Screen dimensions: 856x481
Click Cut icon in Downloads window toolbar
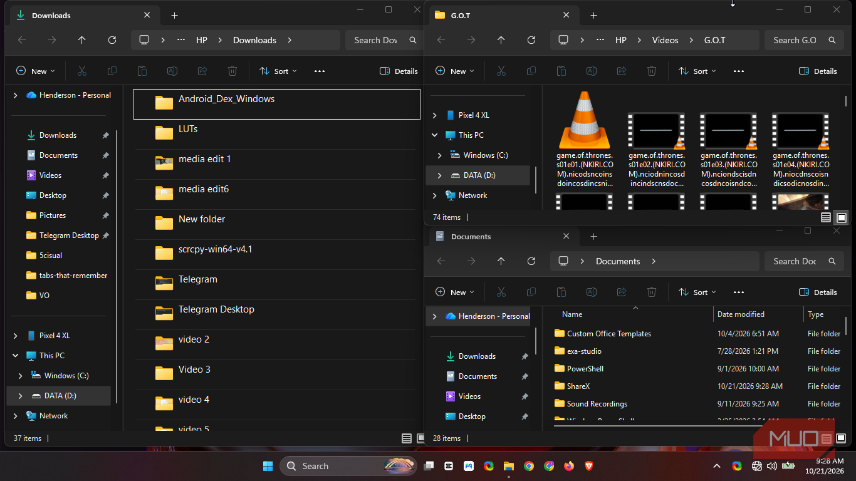(x=82, y=71)
